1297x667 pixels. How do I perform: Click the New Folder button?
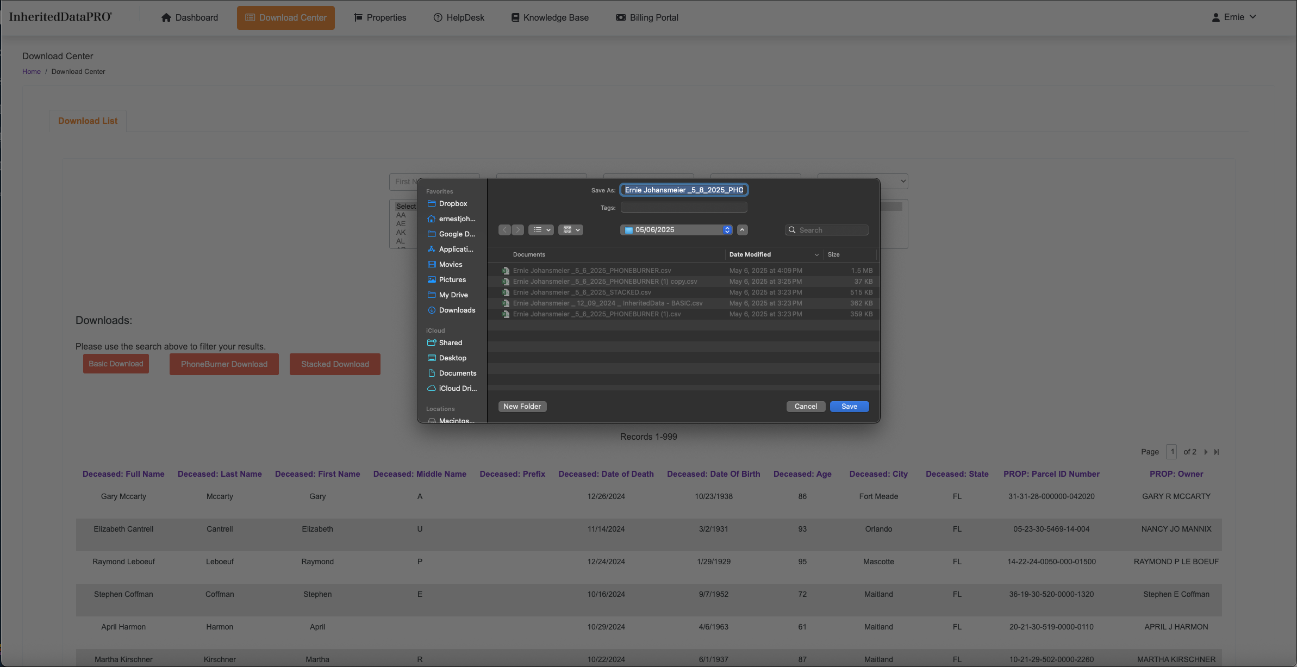(522, 406)
